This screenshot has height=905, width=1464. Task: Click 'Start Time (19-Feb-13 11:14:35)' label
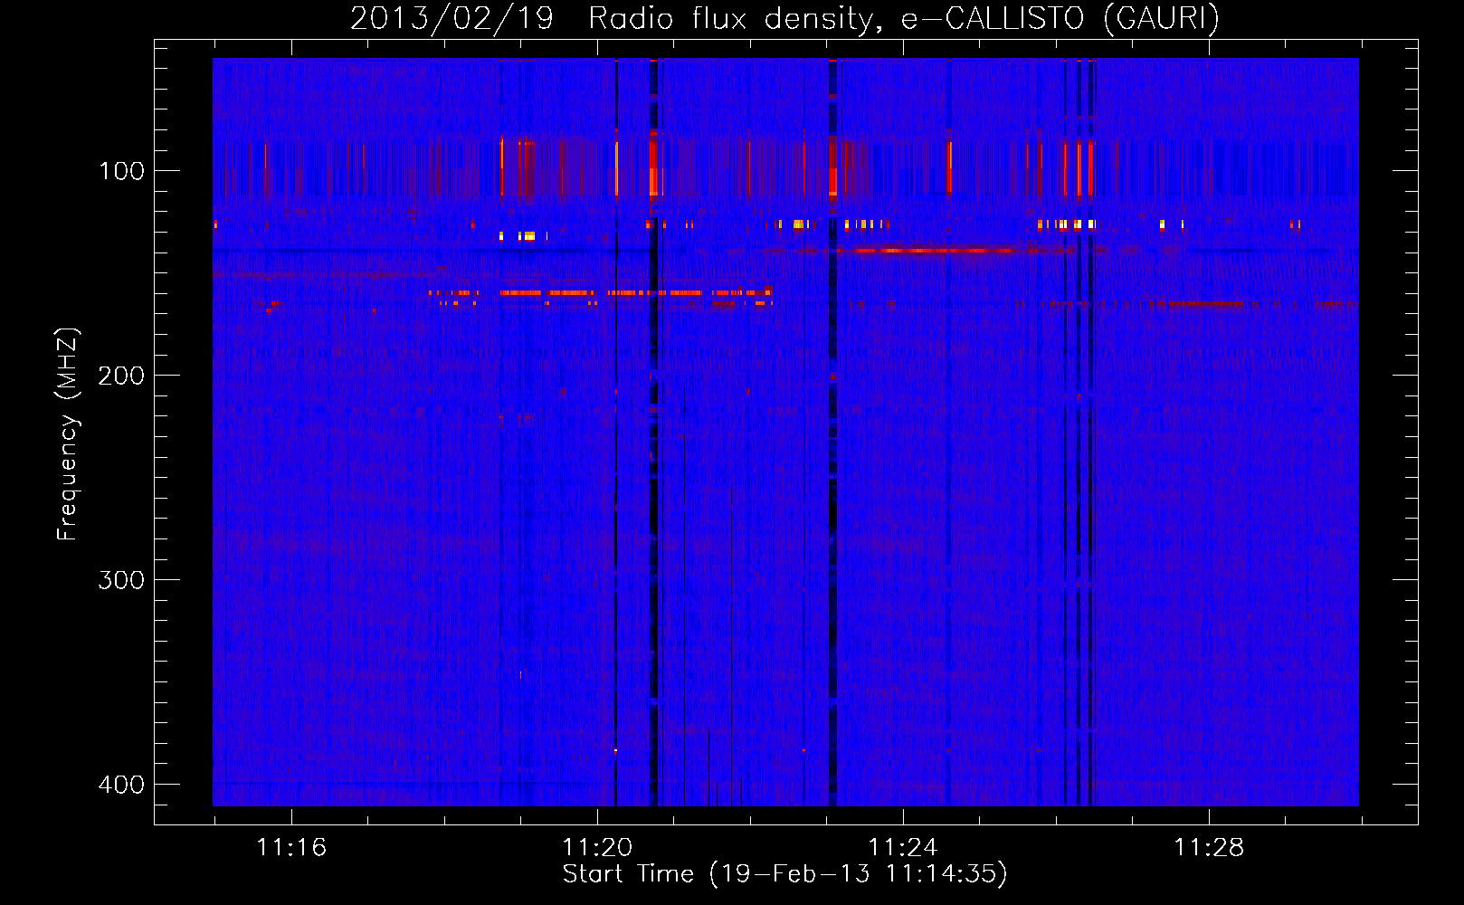[784, 874]
